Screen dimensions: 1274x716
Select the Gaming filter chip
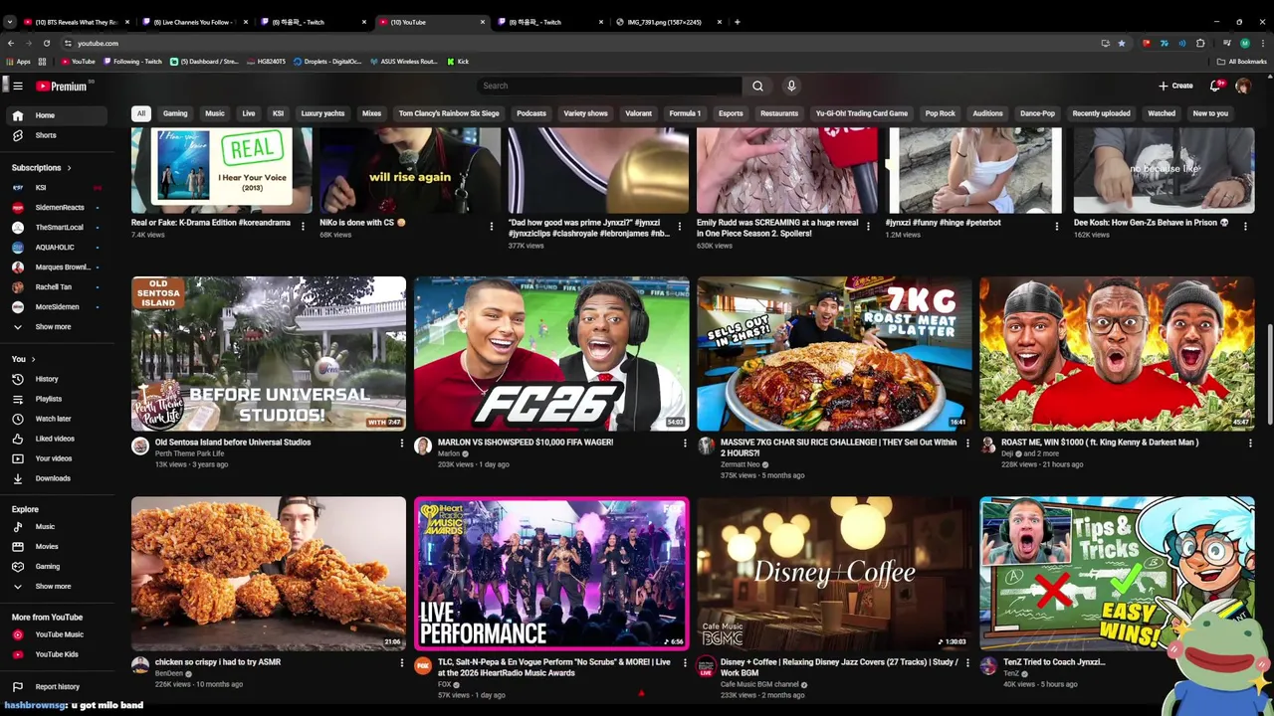click(x=175, y=113)
